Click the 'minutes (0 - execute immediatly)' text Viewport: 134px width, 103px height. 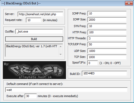coord(58,96)
